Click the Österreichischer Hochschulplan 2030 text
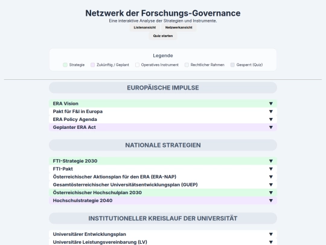 pyautogui.click(x=97, y=192)
